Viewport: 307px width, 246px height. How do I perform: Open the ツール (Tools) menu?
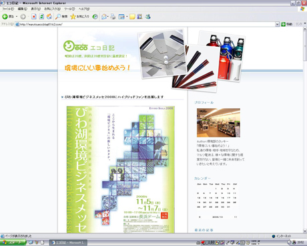click(x=69, y=9)
